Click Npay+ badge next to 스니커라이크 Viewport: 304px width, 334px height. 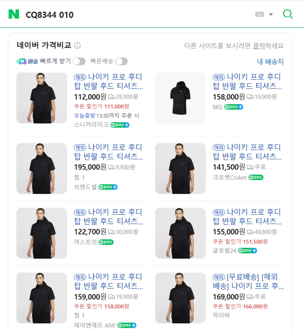click(x=120, y=125)
